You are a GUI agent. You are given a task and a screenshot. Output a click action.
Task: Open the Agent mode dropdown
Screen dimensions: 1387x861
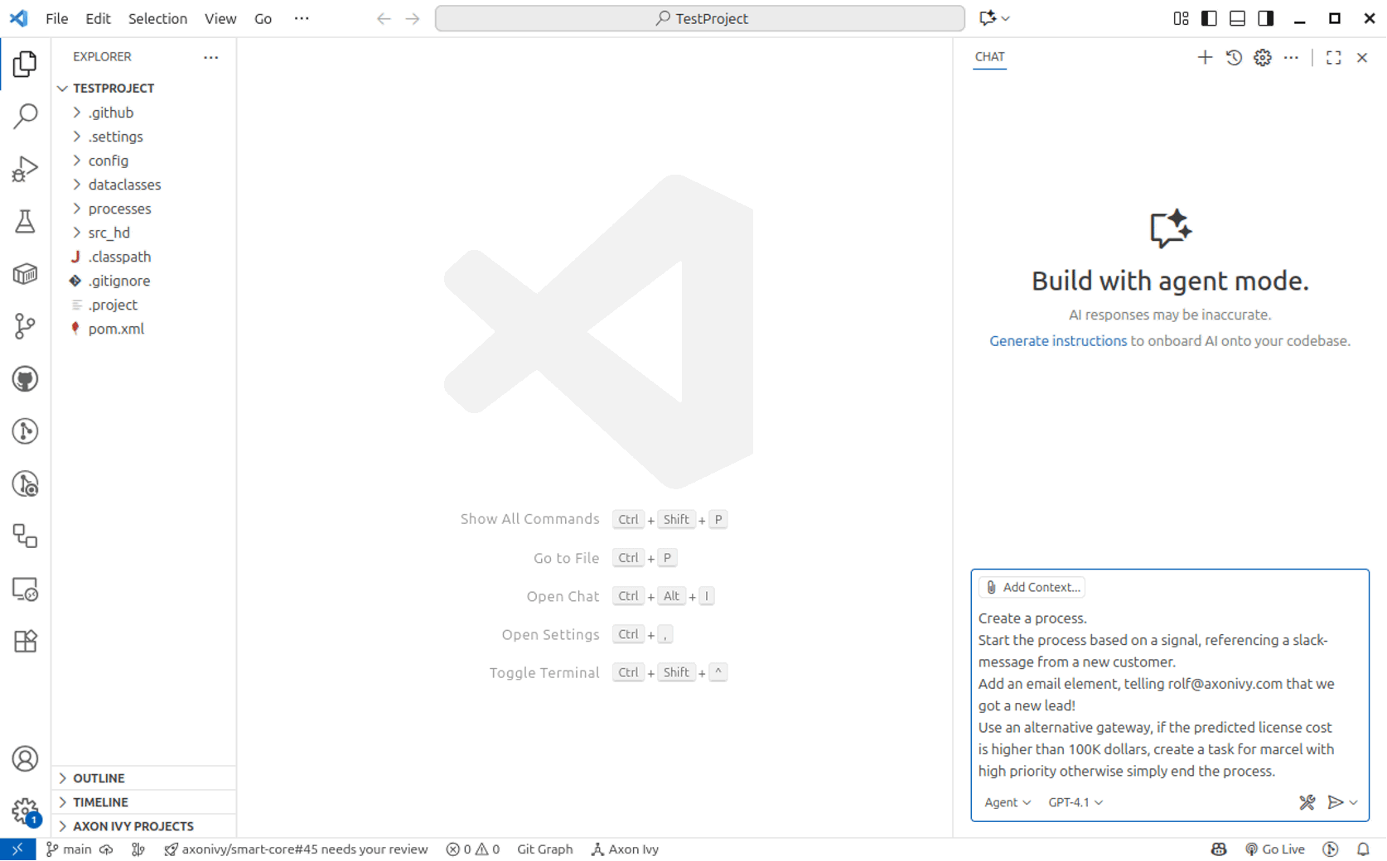tap(1008, 802)
